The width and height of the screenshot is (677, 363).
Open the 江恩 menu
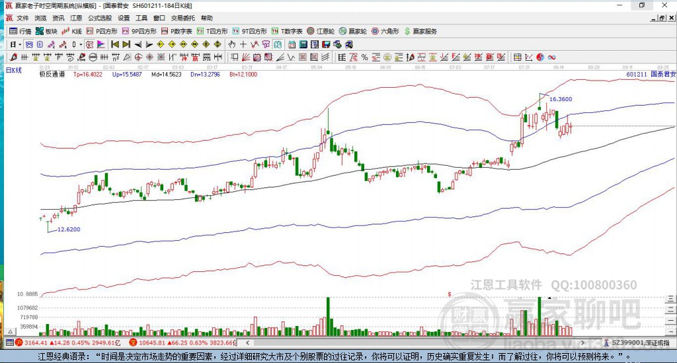[x=76, y=18]
